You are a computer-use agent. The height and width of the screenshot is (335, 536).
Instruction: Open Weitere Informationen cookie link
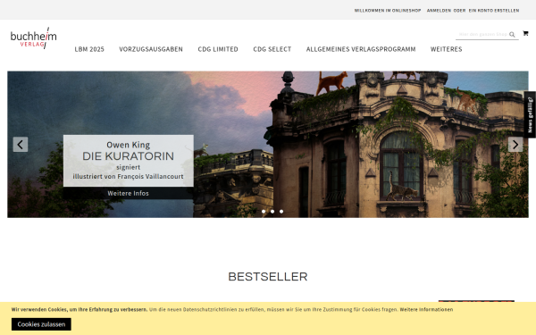tap(426, 310)
